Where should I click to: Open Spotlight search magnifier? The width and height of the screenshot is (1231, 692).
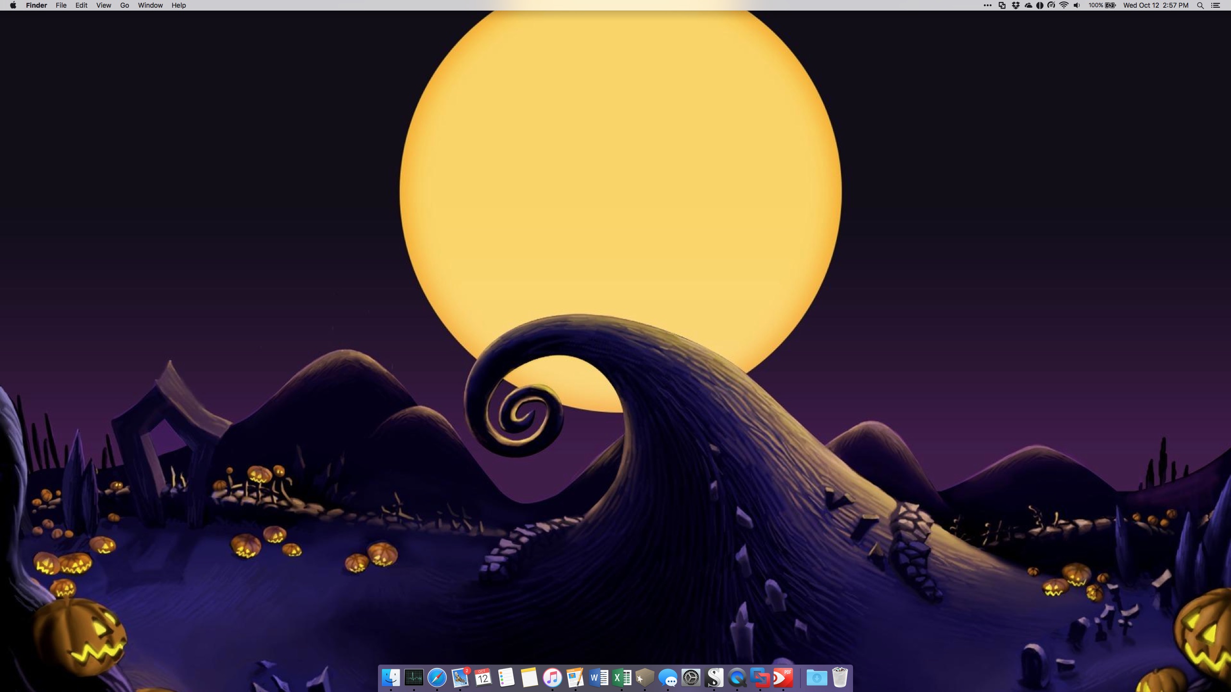(1200, 5)
